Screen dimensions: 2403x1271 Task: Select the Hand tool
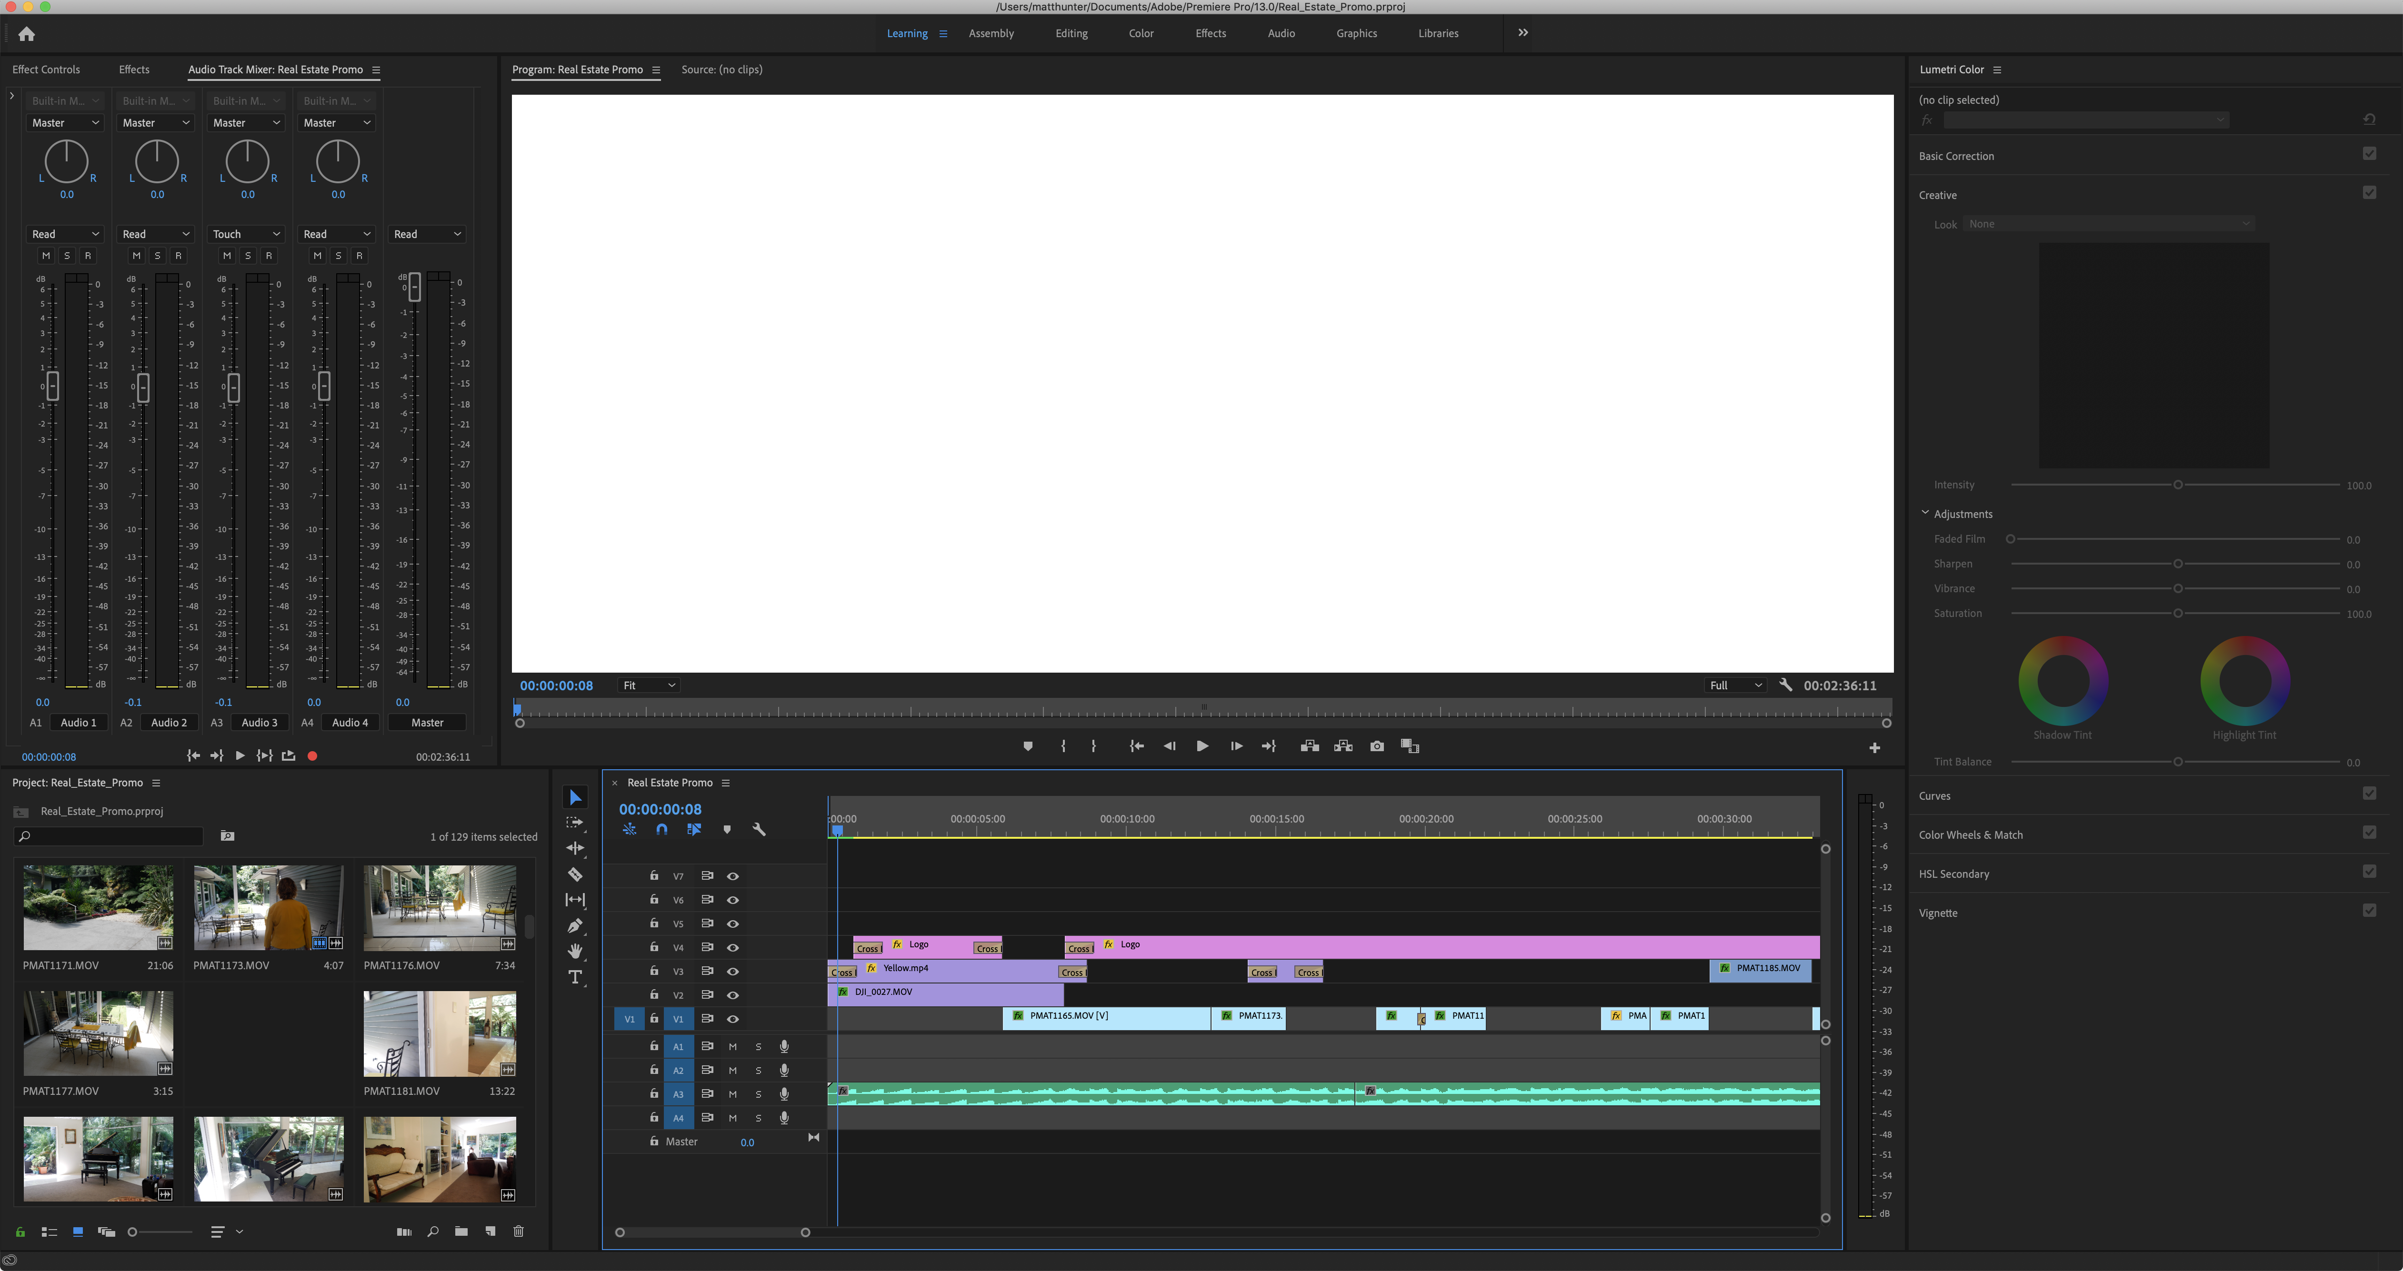point(575,951)
